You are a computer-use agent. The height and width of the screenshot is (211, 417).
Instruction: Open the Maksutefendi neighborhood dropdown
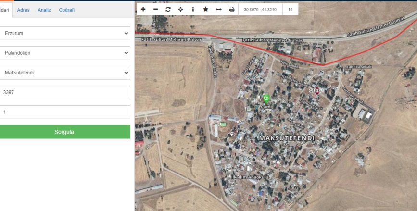point(65,73)
